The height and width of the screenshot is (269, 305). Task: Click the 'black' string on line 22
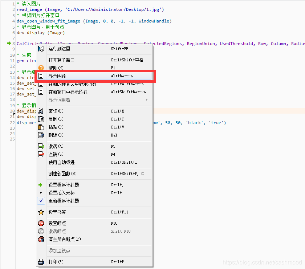pyautogui.click(x=195, y=123)
